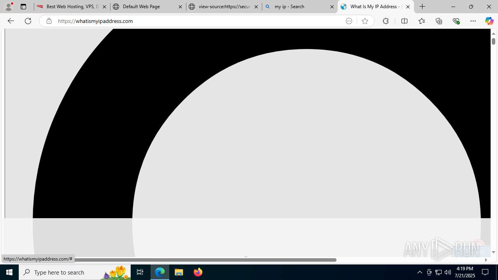Switch to view-source tab

[224, 7]
